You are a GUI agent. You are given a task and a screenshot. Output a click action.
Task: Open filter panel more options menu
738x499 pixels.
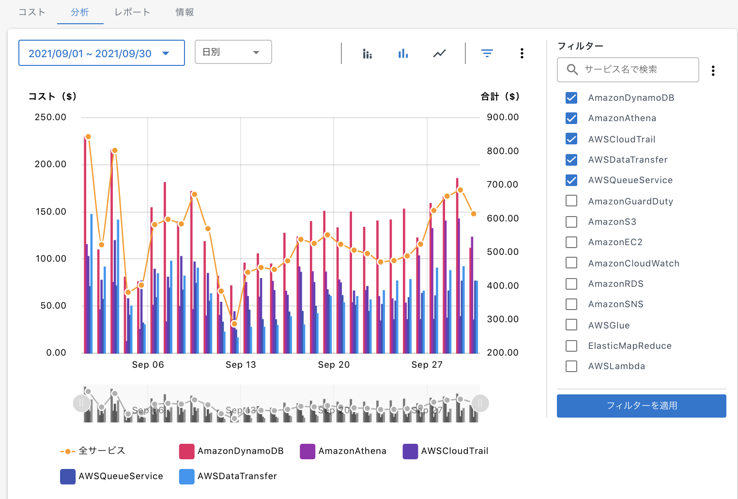[713, 71]
